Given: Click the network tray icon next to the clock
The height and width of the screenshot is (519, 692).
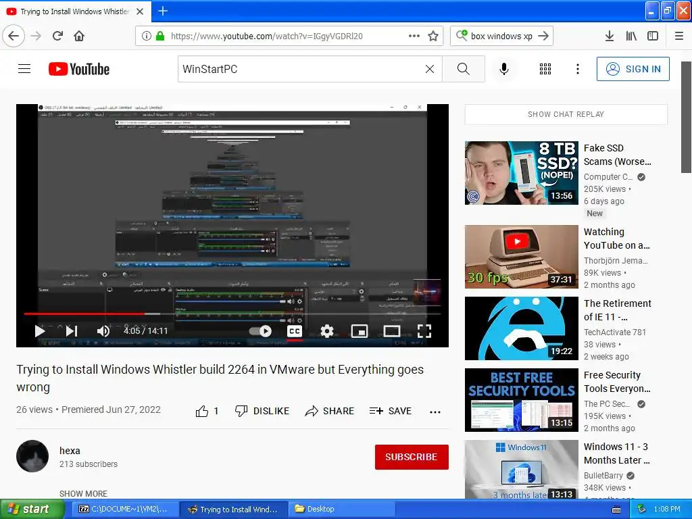Looking at the screenshot, I should (642, 510).
